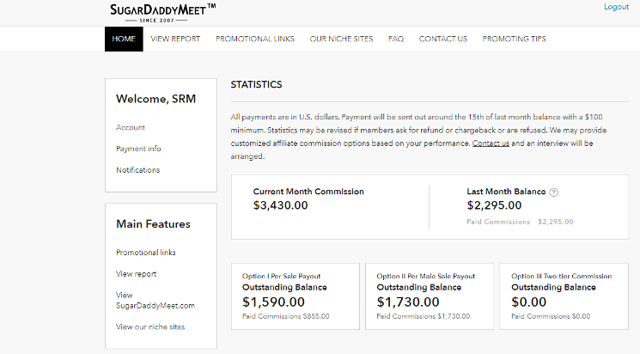Click View report under Main Features
Screen dimensions: 640x354
click(x=136, y=274)
